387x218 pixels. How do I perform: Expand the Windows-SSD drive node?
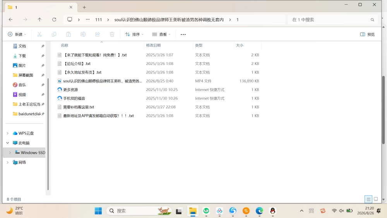pyautogui.click(x=10, y=153)
